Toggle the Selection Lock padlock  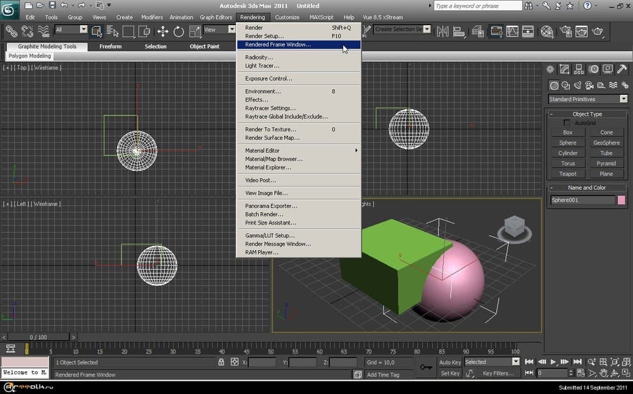(x=221, y=362)
